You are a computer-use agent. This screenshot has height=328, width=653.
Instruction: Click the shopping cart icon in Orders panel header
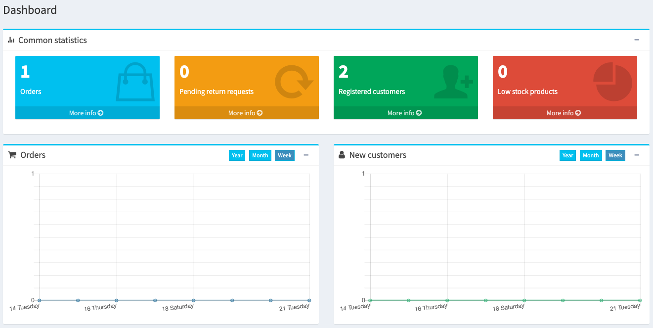(12, 155)
